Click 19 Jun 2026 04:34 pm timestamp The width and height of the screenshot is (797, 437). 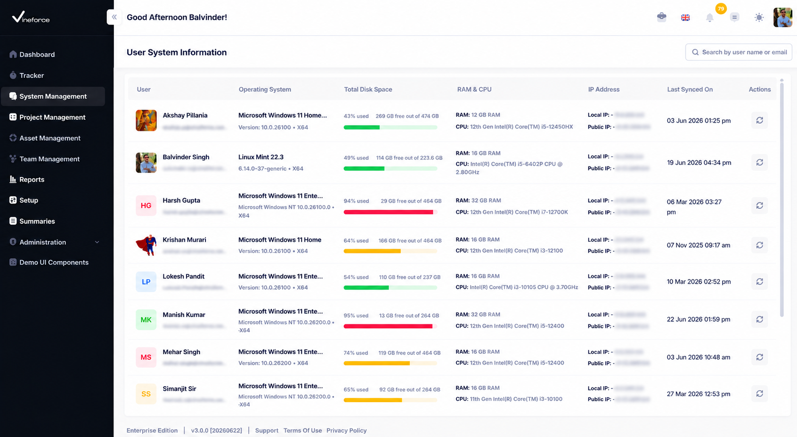coord(699,163)
